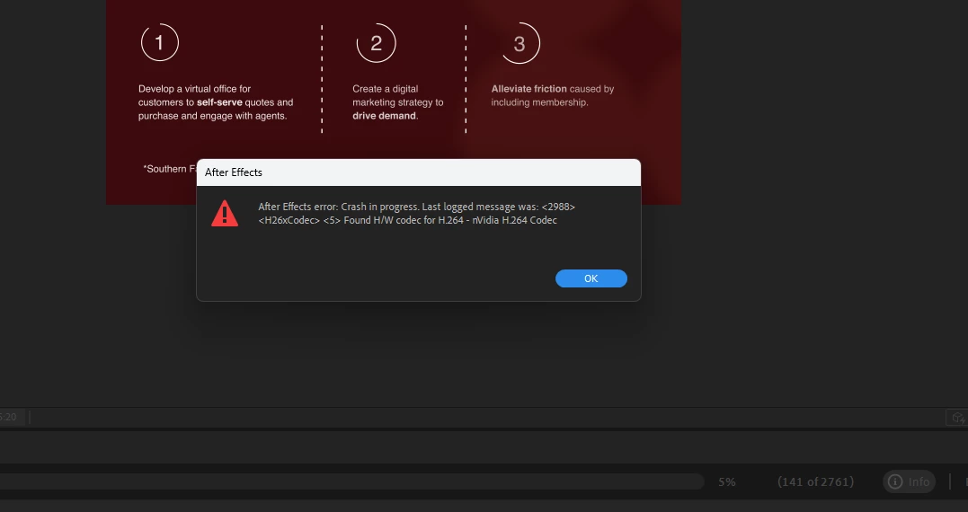Viewport: 968px width, 512px height.
Task: Click the 'Create a digital marketing strategy' paragraph
Action: (x=397, y=102)
